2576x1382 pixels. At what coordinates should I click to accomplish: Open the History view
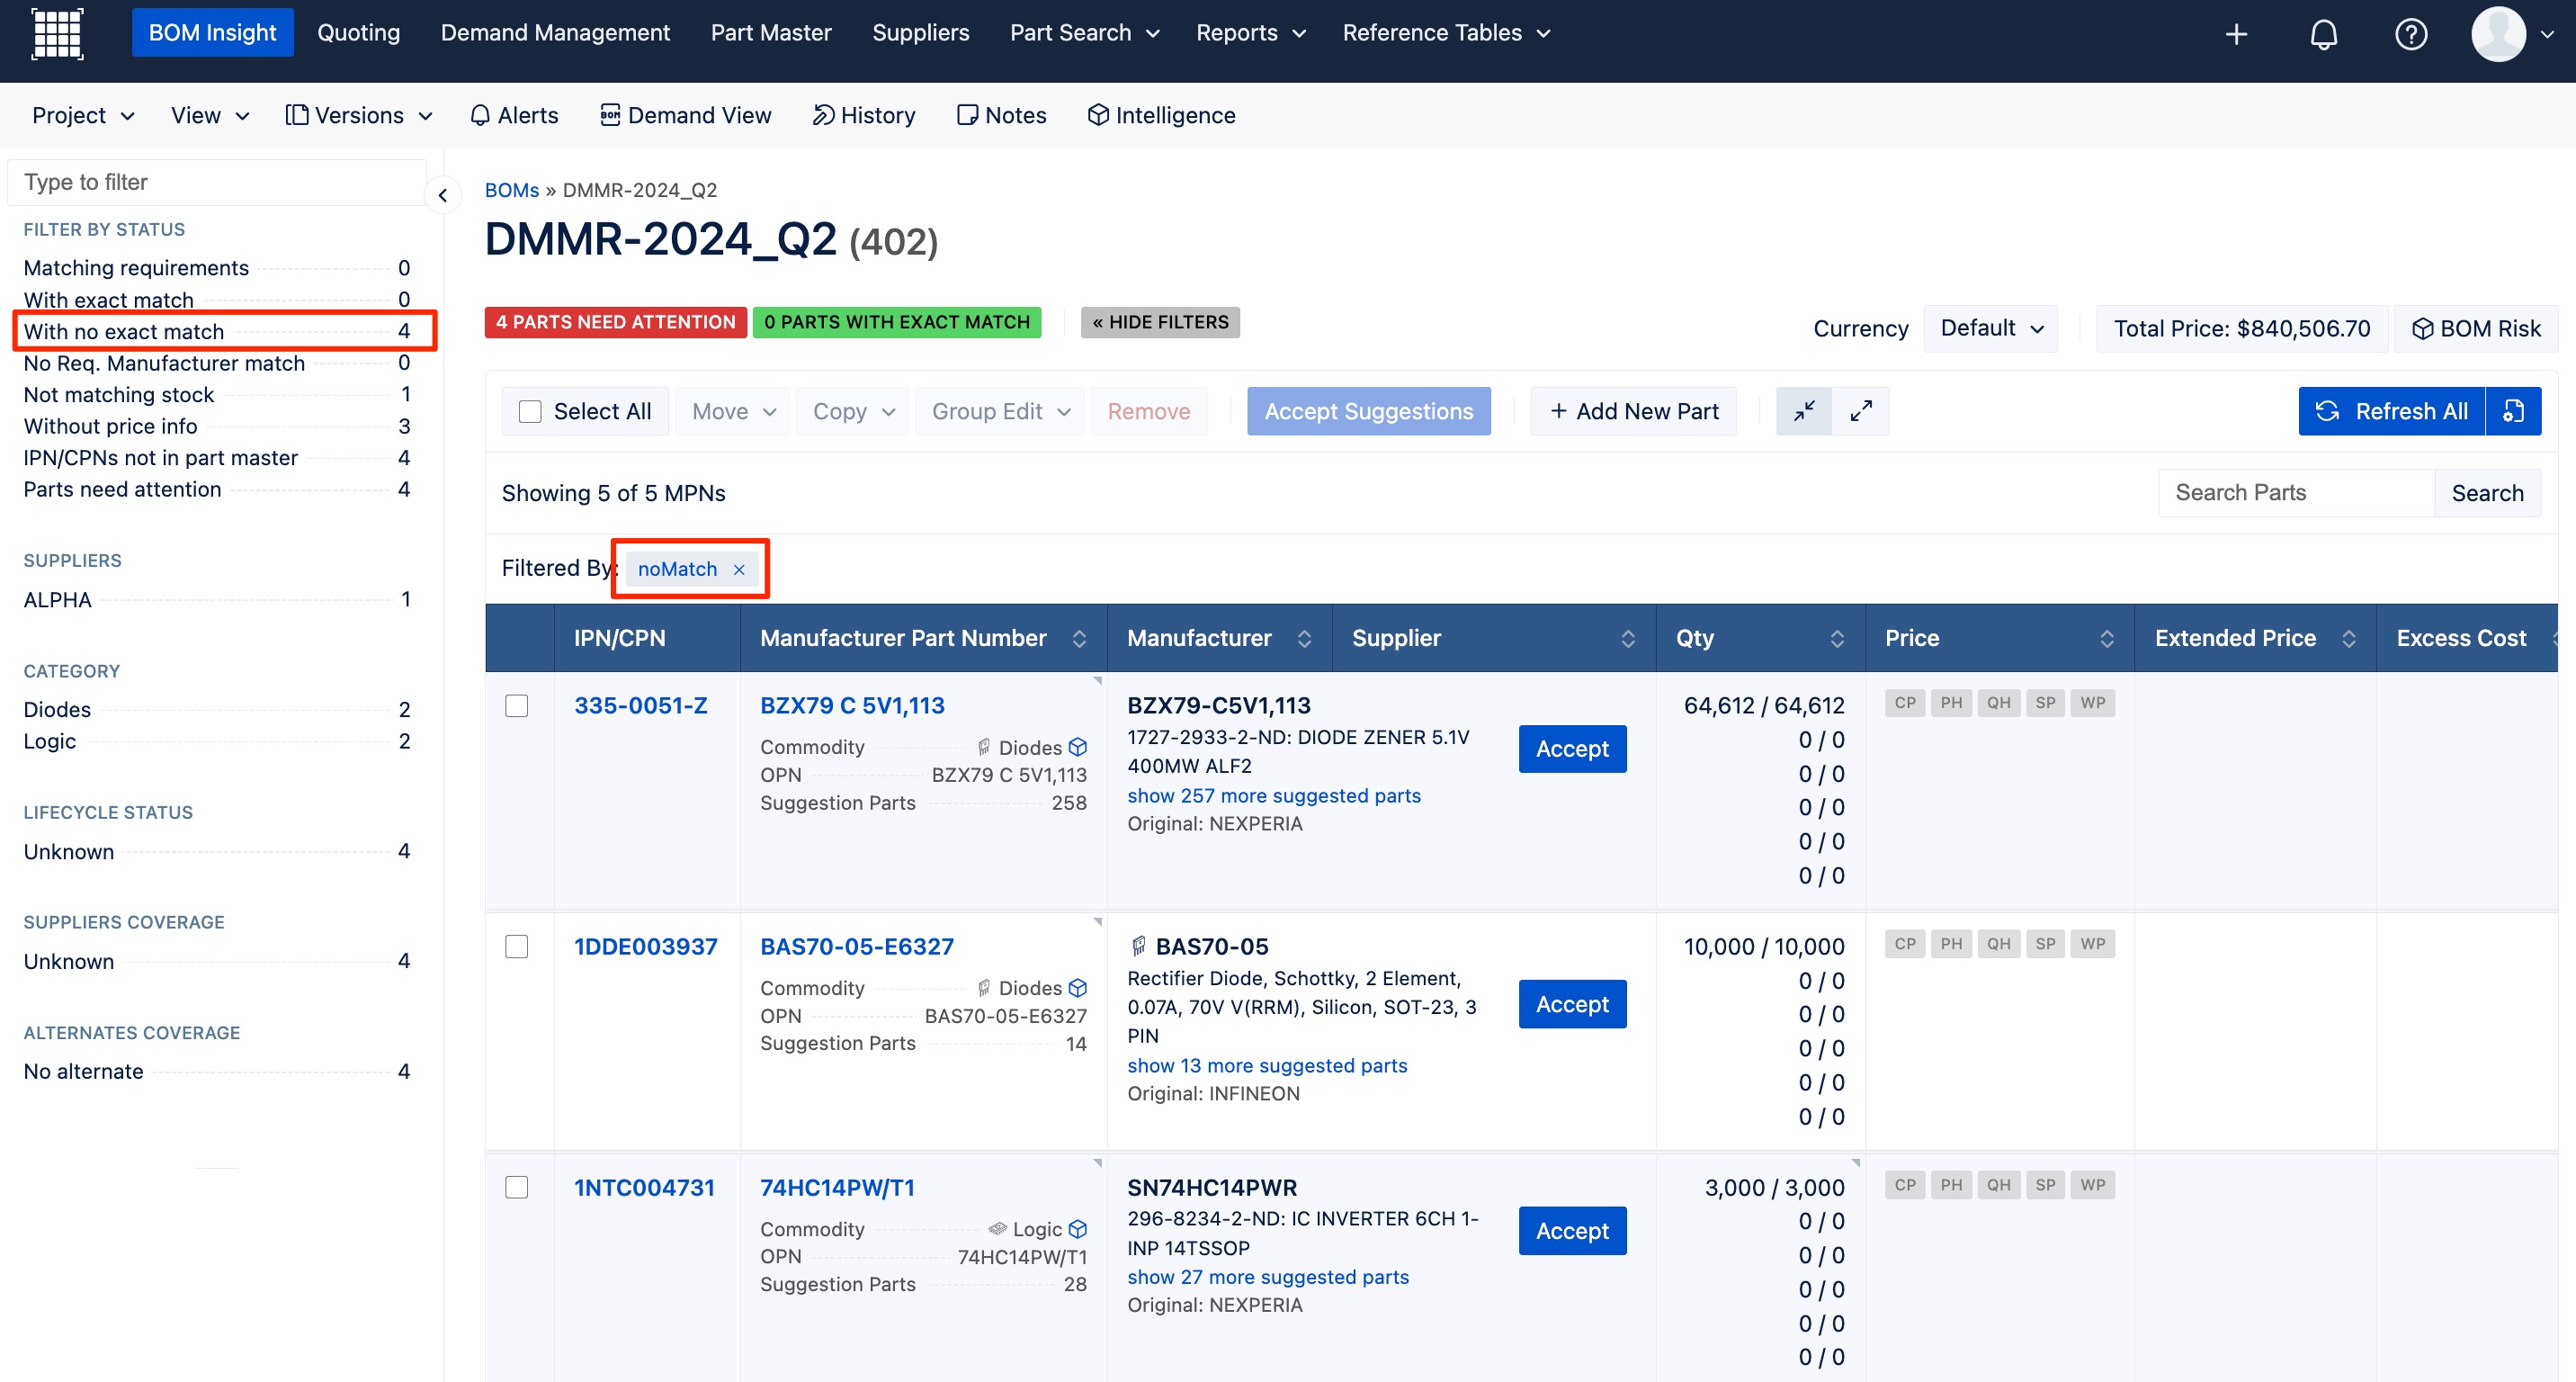click(x=864, y=116)
